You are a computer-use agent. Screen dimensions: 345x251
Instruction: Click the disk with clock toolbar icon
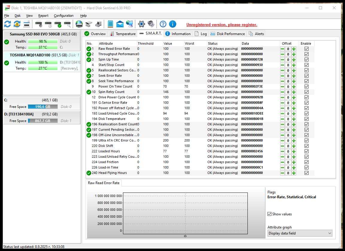point(48,24)
